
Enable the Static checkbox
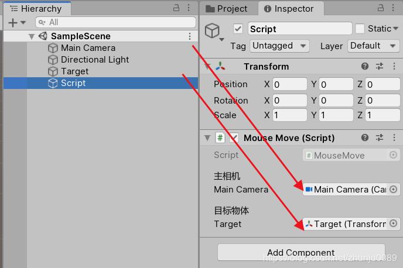[x=360, y=29]
